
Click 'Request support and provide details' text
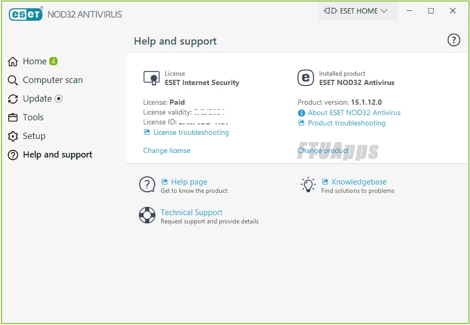(x=209, y=221)
